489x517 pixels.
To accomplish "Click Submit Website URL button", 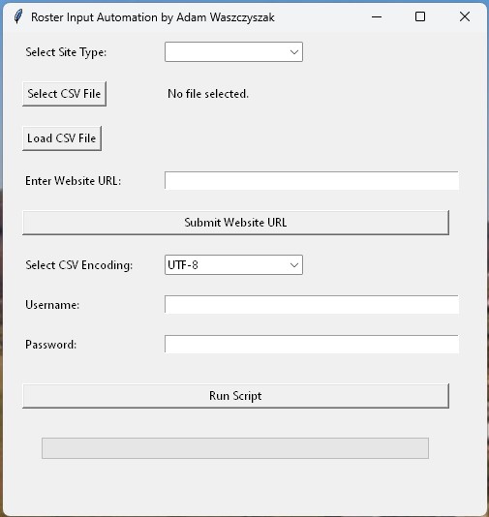I will click(x=235, y=223).
